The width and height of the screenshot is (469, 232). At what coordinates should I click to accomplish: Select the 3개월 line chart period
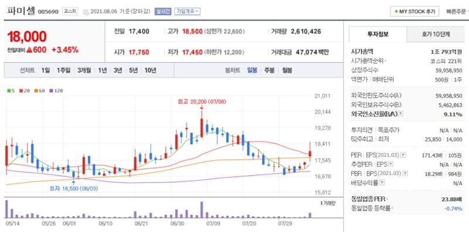pos(84,70)
